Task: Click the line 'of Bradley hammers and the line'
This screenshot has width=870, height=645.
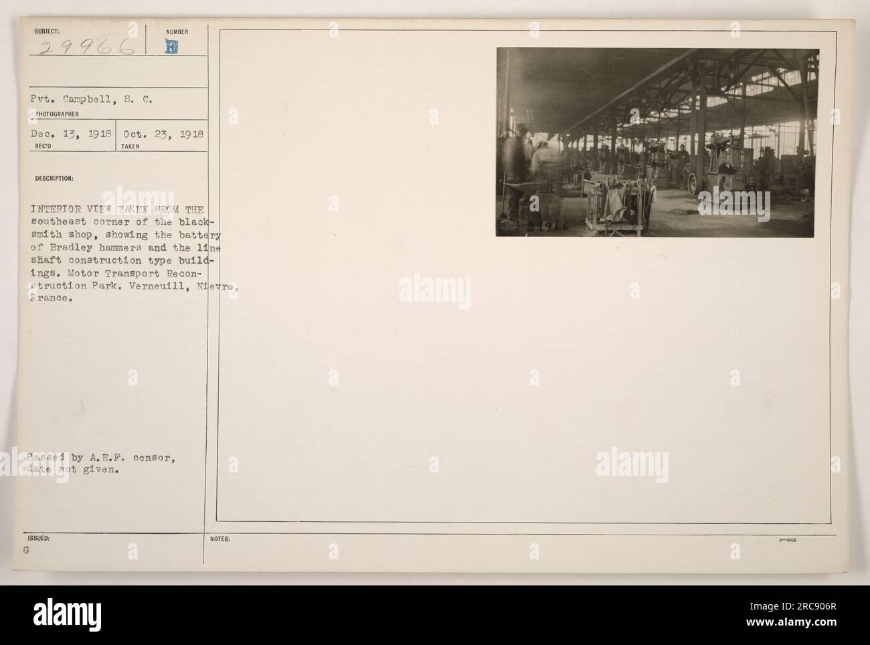Action: pyautogui.click(x=124, y=247)
